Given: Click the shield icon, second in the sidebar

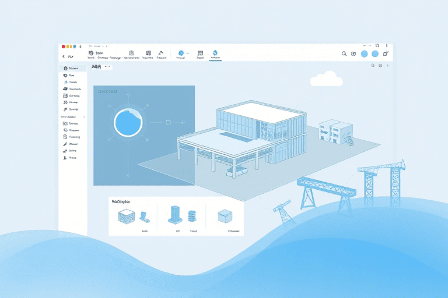Looking at the screenshot, I should pos(64,75).
